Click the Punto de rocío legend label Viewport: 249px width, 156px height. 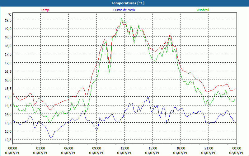[x=124, y=10]
